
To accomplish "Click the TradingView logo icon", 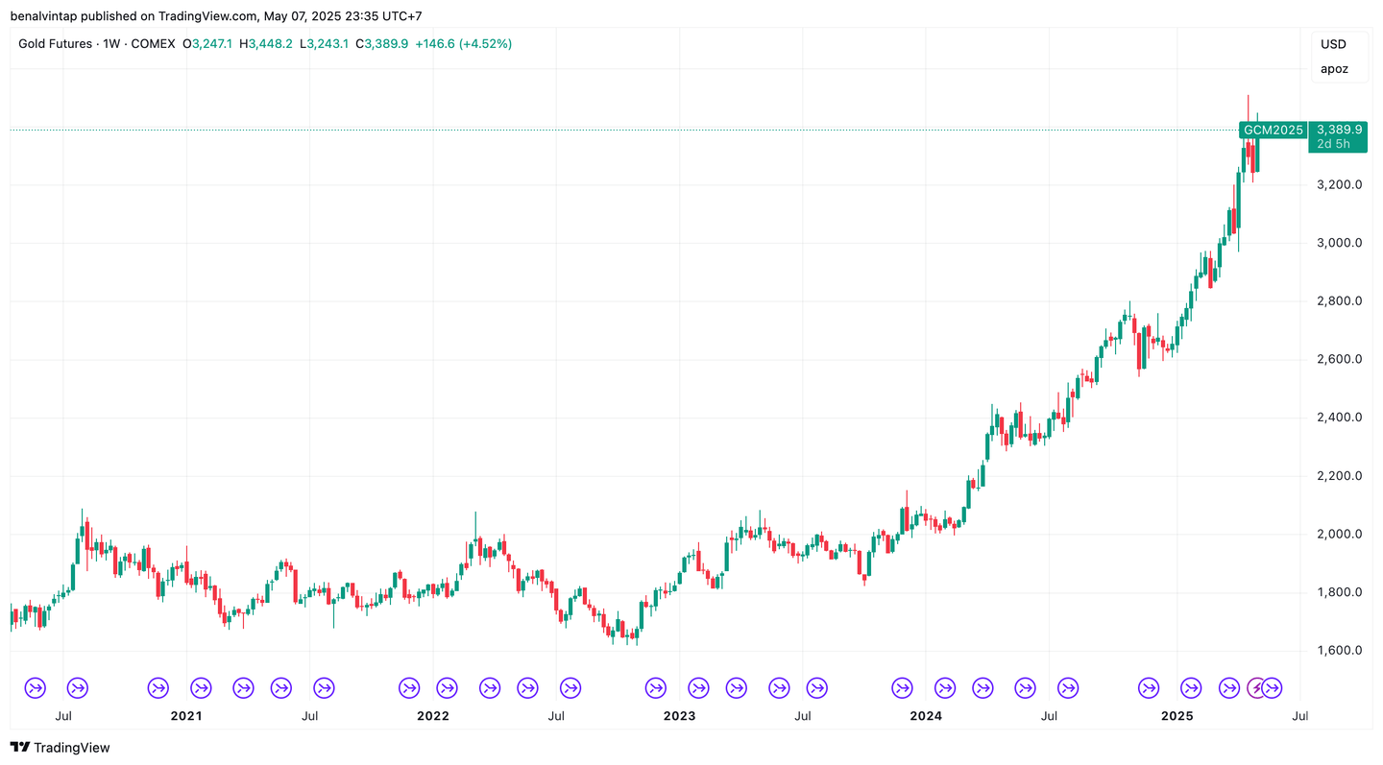I will (19, 748).
